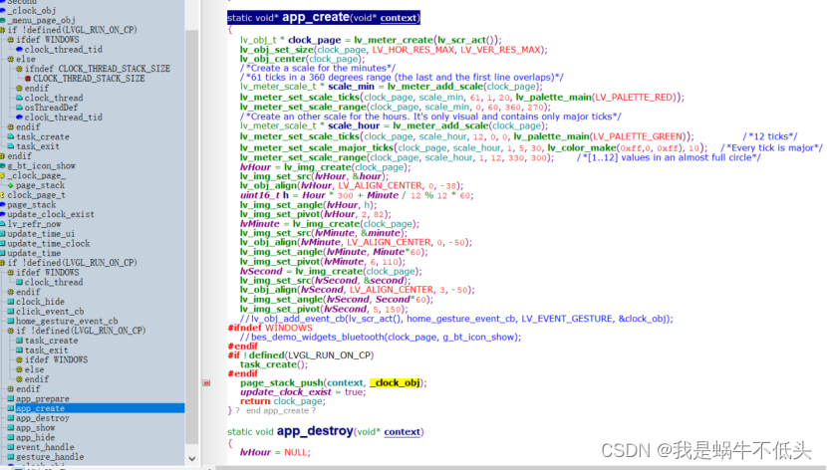Select app_show in the symbol list
The width and height of the screenshot is (827, 470).
[x=35, y=428]
